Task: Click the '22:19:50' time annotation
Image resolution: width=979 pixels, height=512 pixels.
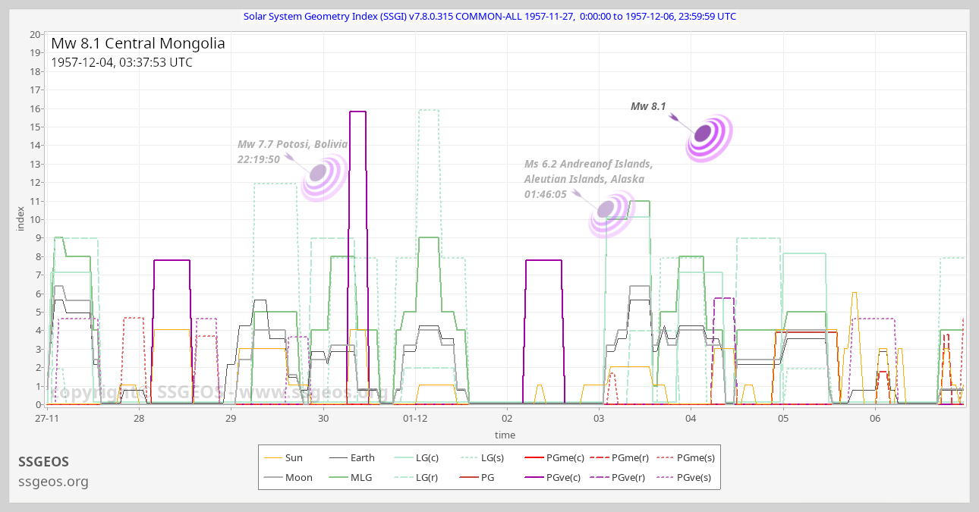Action: (x=259, y=159)
